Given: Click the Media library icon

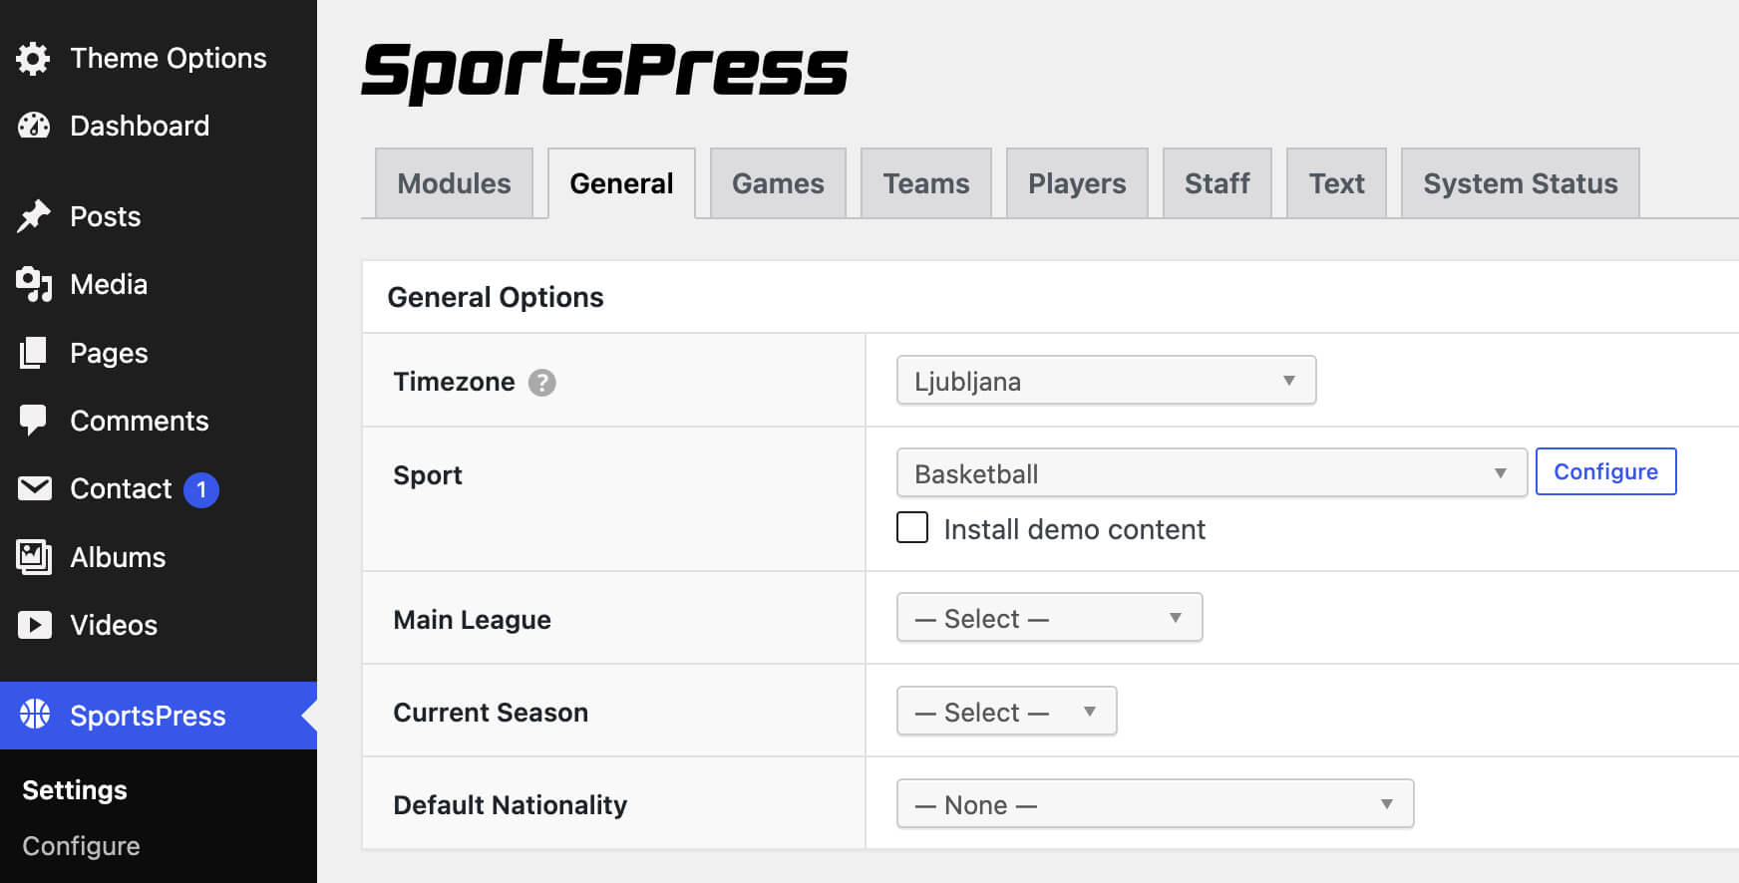Looking at the screenshot, I should pyautogui.click(x=34, y=284).
